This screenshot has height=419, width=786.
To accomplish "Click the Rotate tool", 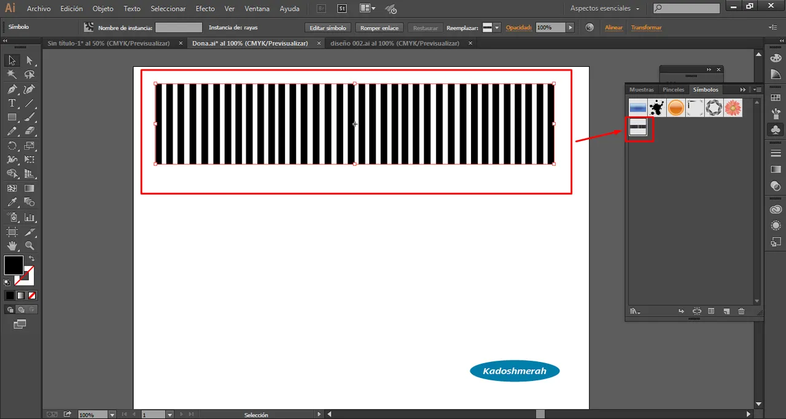I will tap(12, 146).
